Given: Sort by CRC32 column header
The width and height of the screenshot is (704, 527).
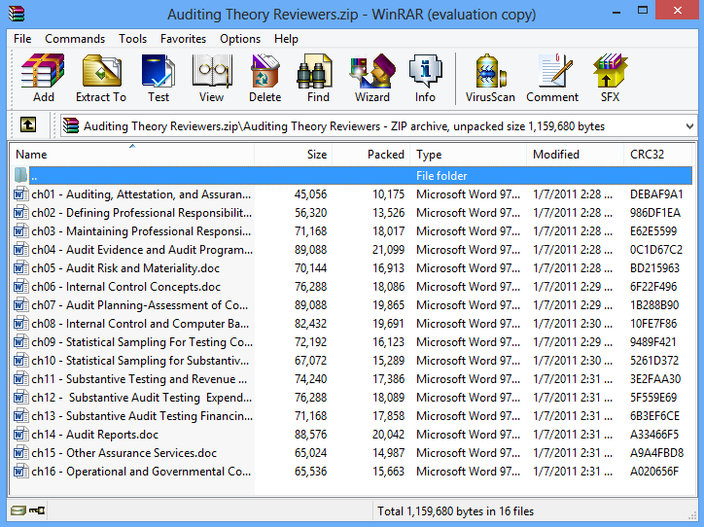Looking at the screenshot, I should [x=657, y=155].
